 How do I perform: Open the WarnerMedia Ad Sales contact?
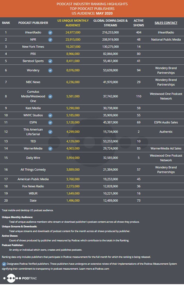[166, 148]
